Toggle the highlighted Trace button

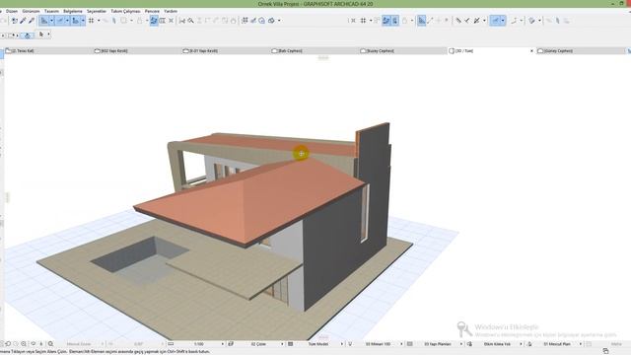pos(154,21)
